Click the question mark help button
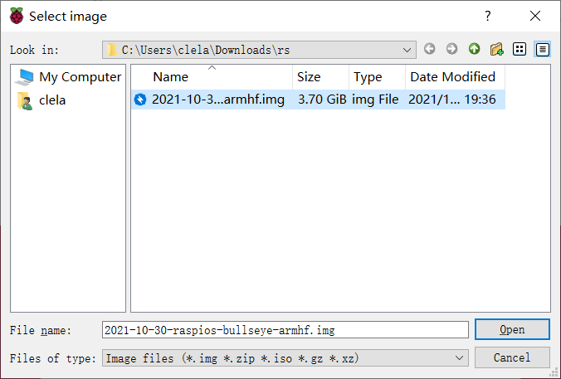The image size is (561, 379). tap(488, 16)
